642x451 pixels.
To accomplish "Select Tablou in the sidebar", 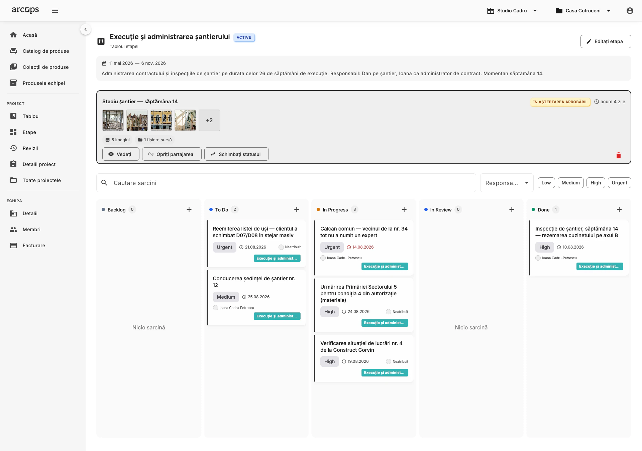I will (x=43, y=116).
